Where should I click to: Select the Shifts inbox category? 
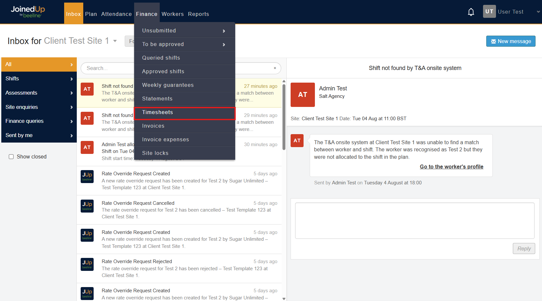pyautogui.click(x=39, y=79)
